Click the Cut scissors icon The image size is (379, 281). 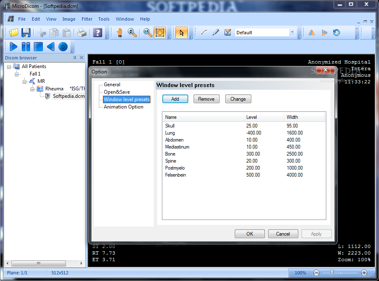(42, 33)
